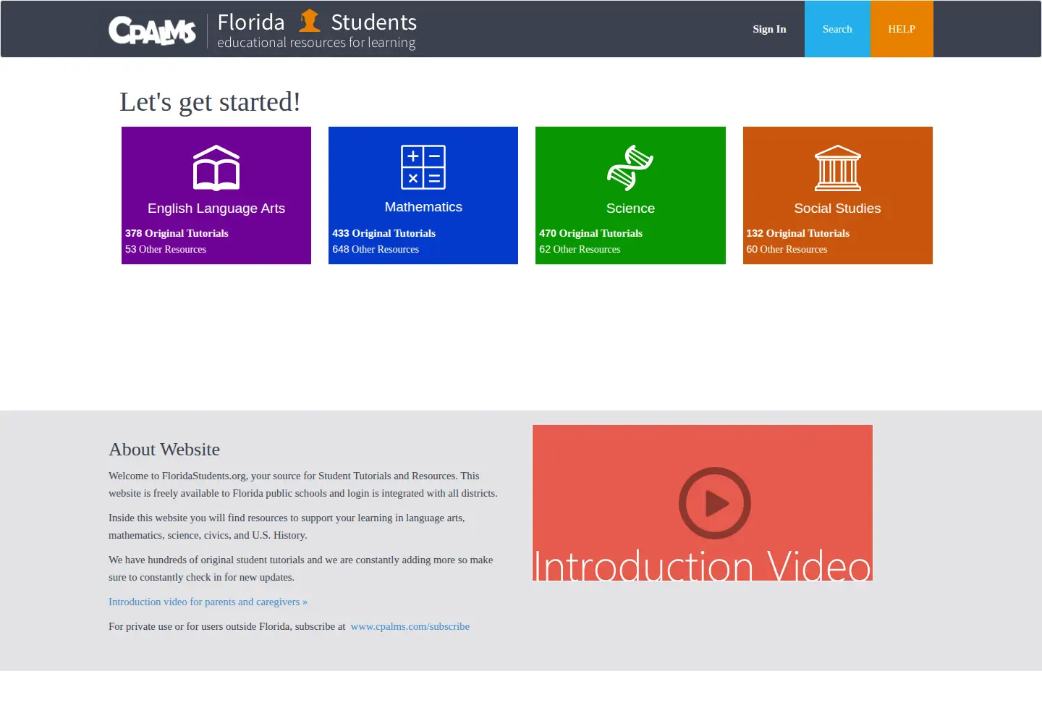This screenshot has width=1042, height=724.
Task: Click '378 Original Tutorials' text
Action: pos(177,233)
